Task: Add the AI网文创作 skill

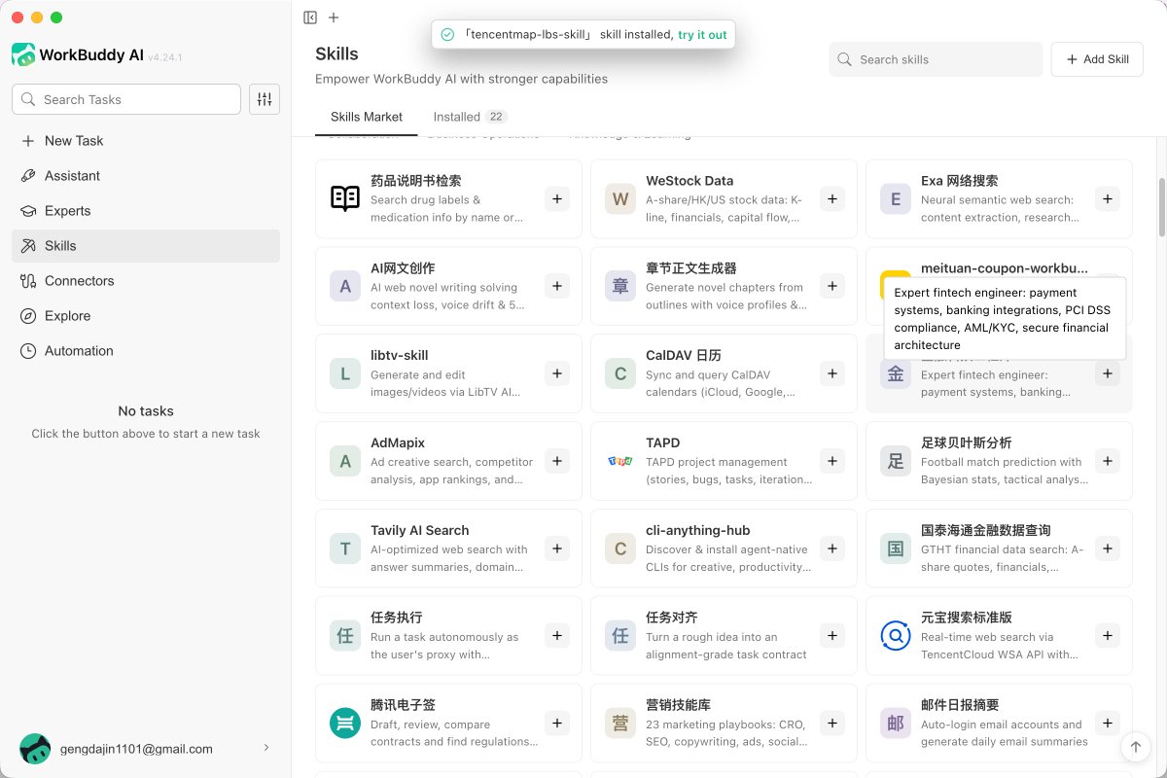Action: coord(557,286)
